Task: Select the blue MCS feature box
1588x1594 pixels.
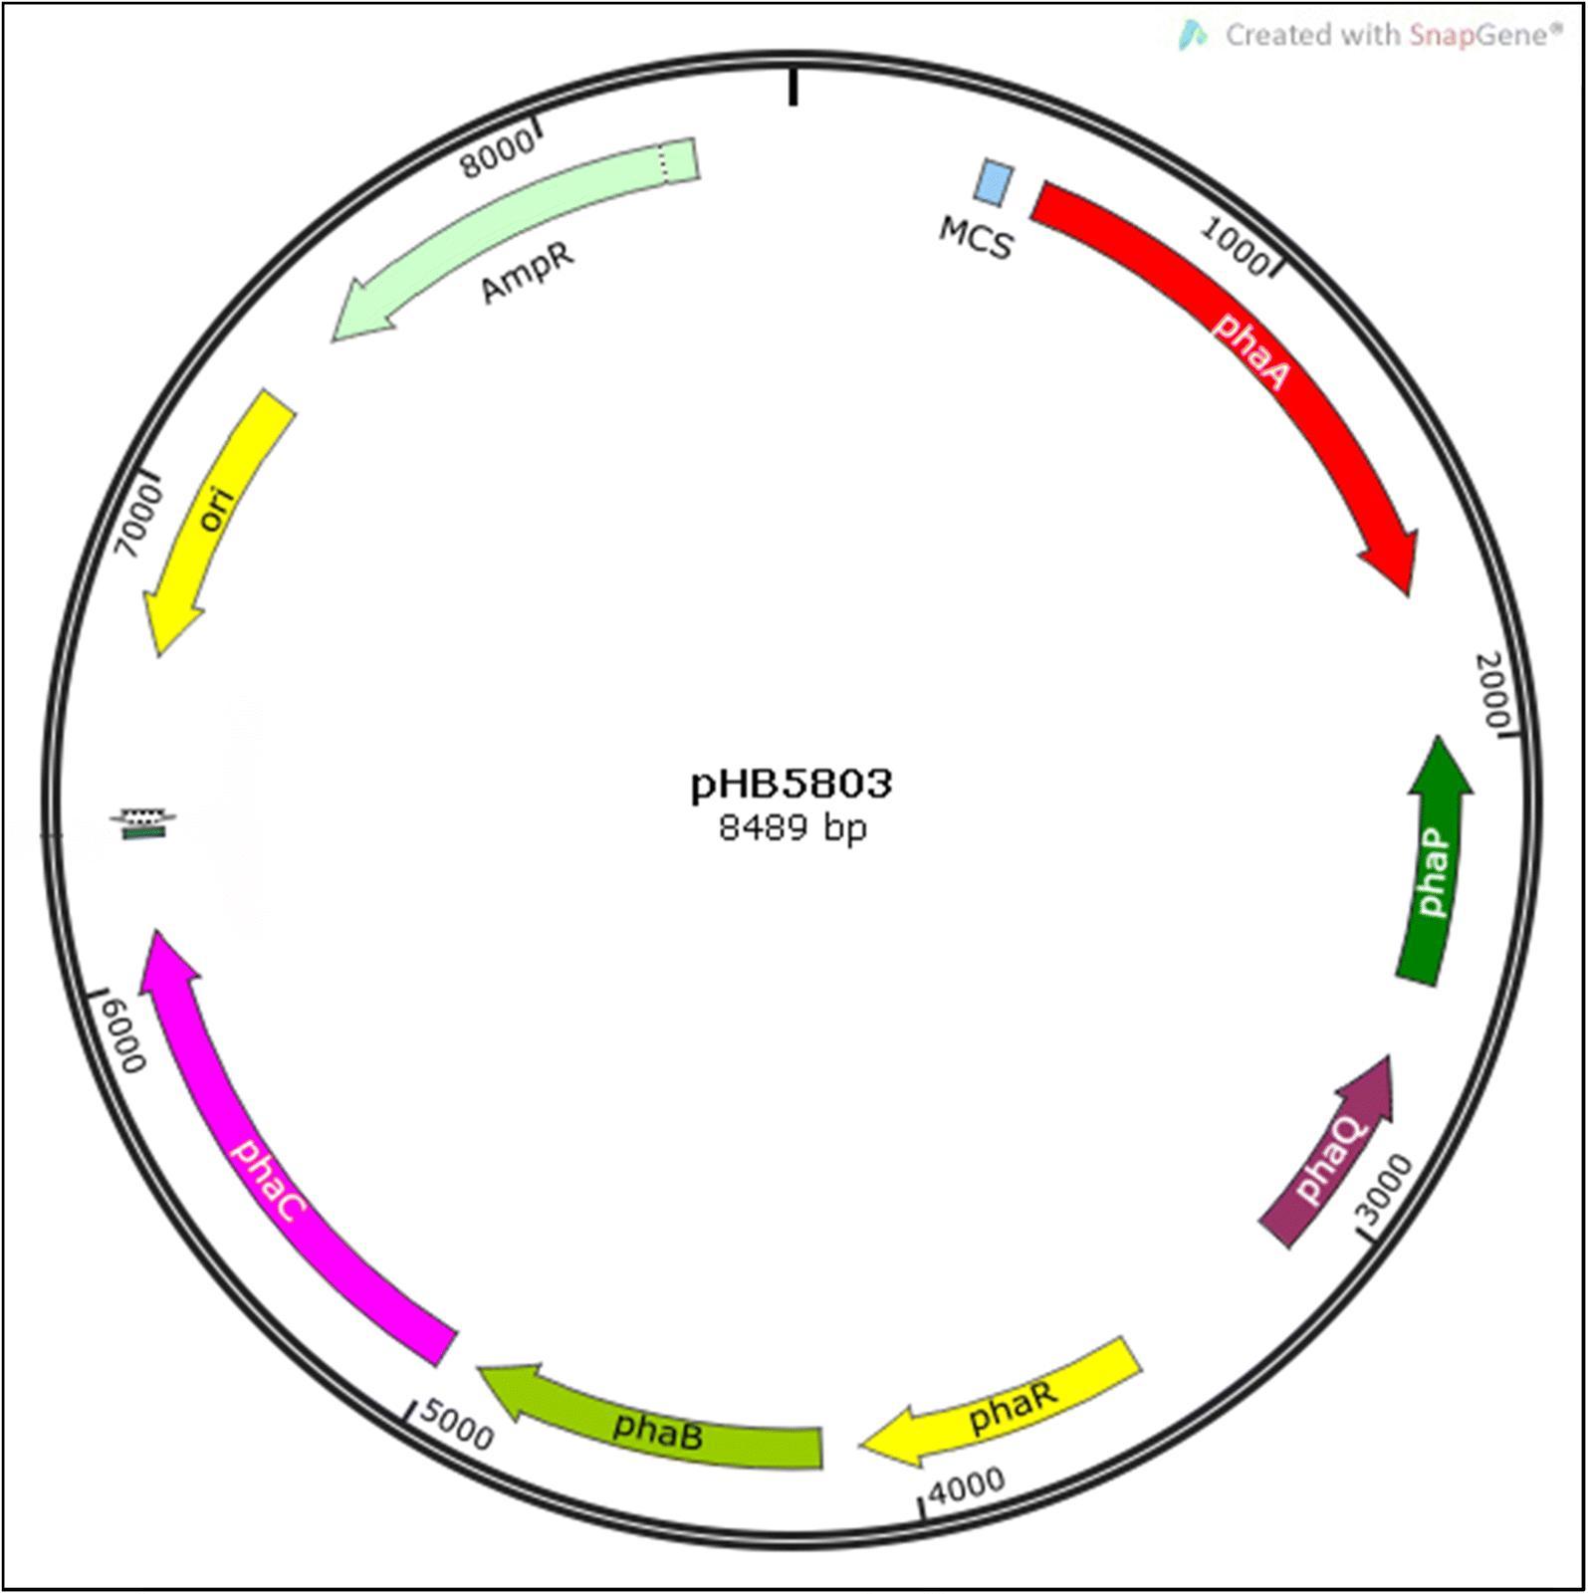Action: (995, 184)
